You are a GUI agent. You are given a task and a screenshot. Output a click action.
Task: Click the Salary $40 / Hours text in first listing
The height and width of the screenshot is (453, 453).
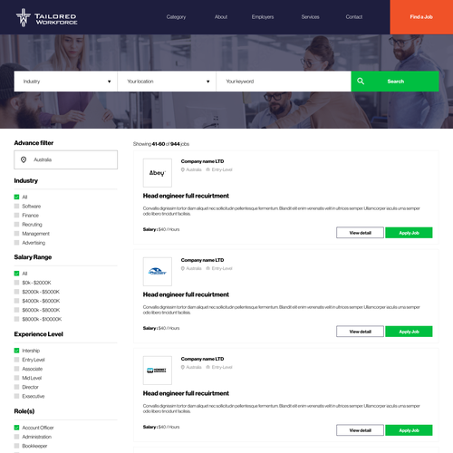click(x=161, y=229)
